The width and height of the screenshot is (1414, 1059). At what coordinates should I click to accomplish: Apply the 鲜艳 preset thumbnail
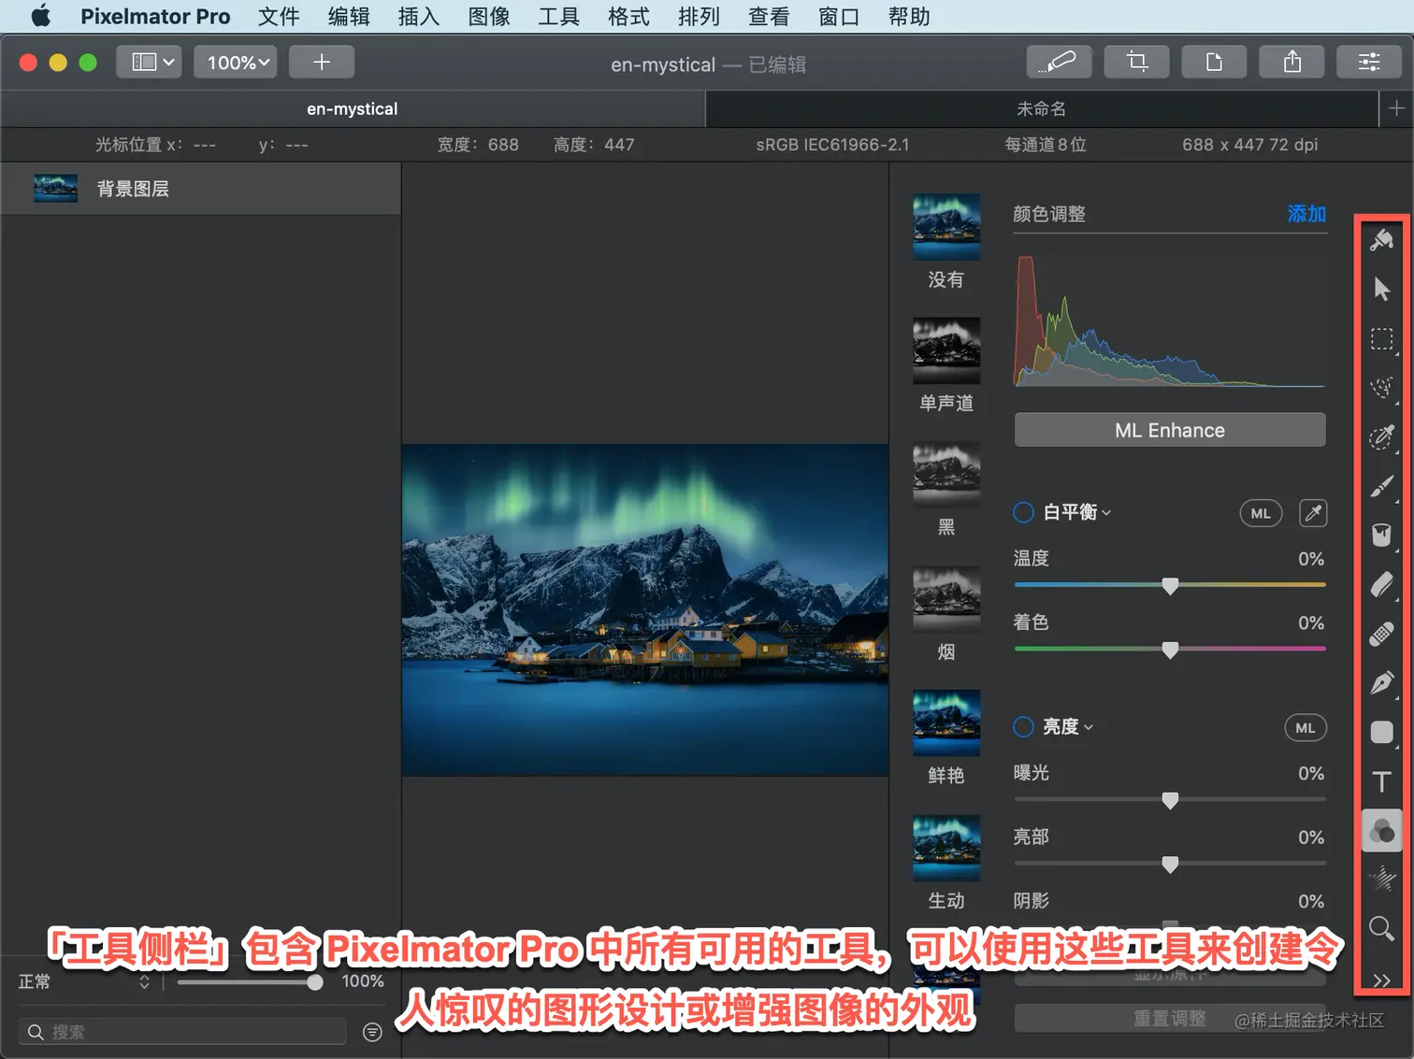pyautogui.click(x=946, y=723)
